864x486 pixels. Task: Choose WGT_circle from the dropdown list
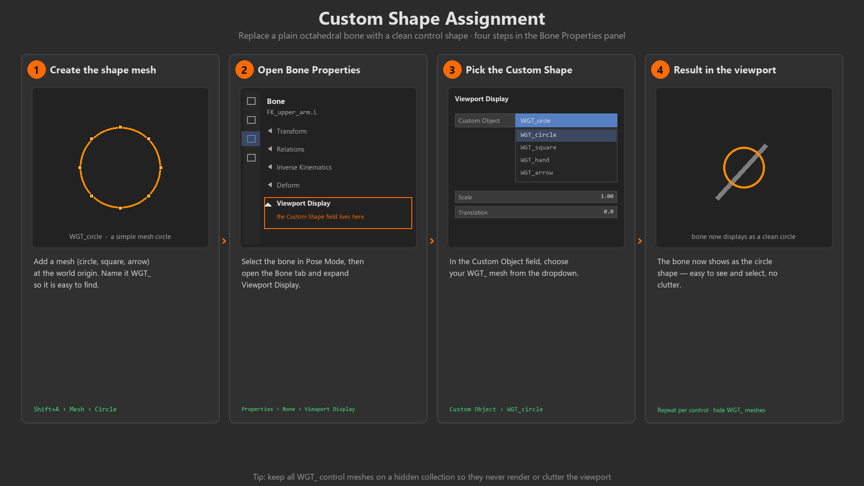[x=566, y=135]
